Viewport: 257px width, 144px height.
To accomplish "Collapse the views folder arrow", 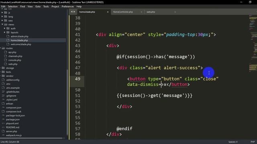I will [2, 24].
